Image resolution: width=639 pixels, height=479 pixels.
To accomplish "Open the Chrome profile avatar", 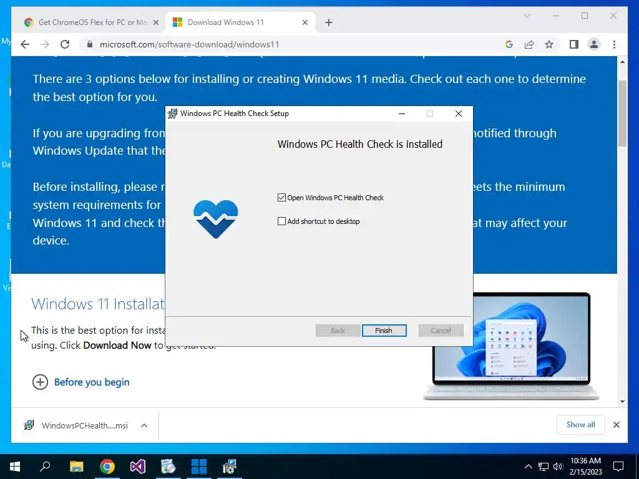I will [x=594, y=44].
